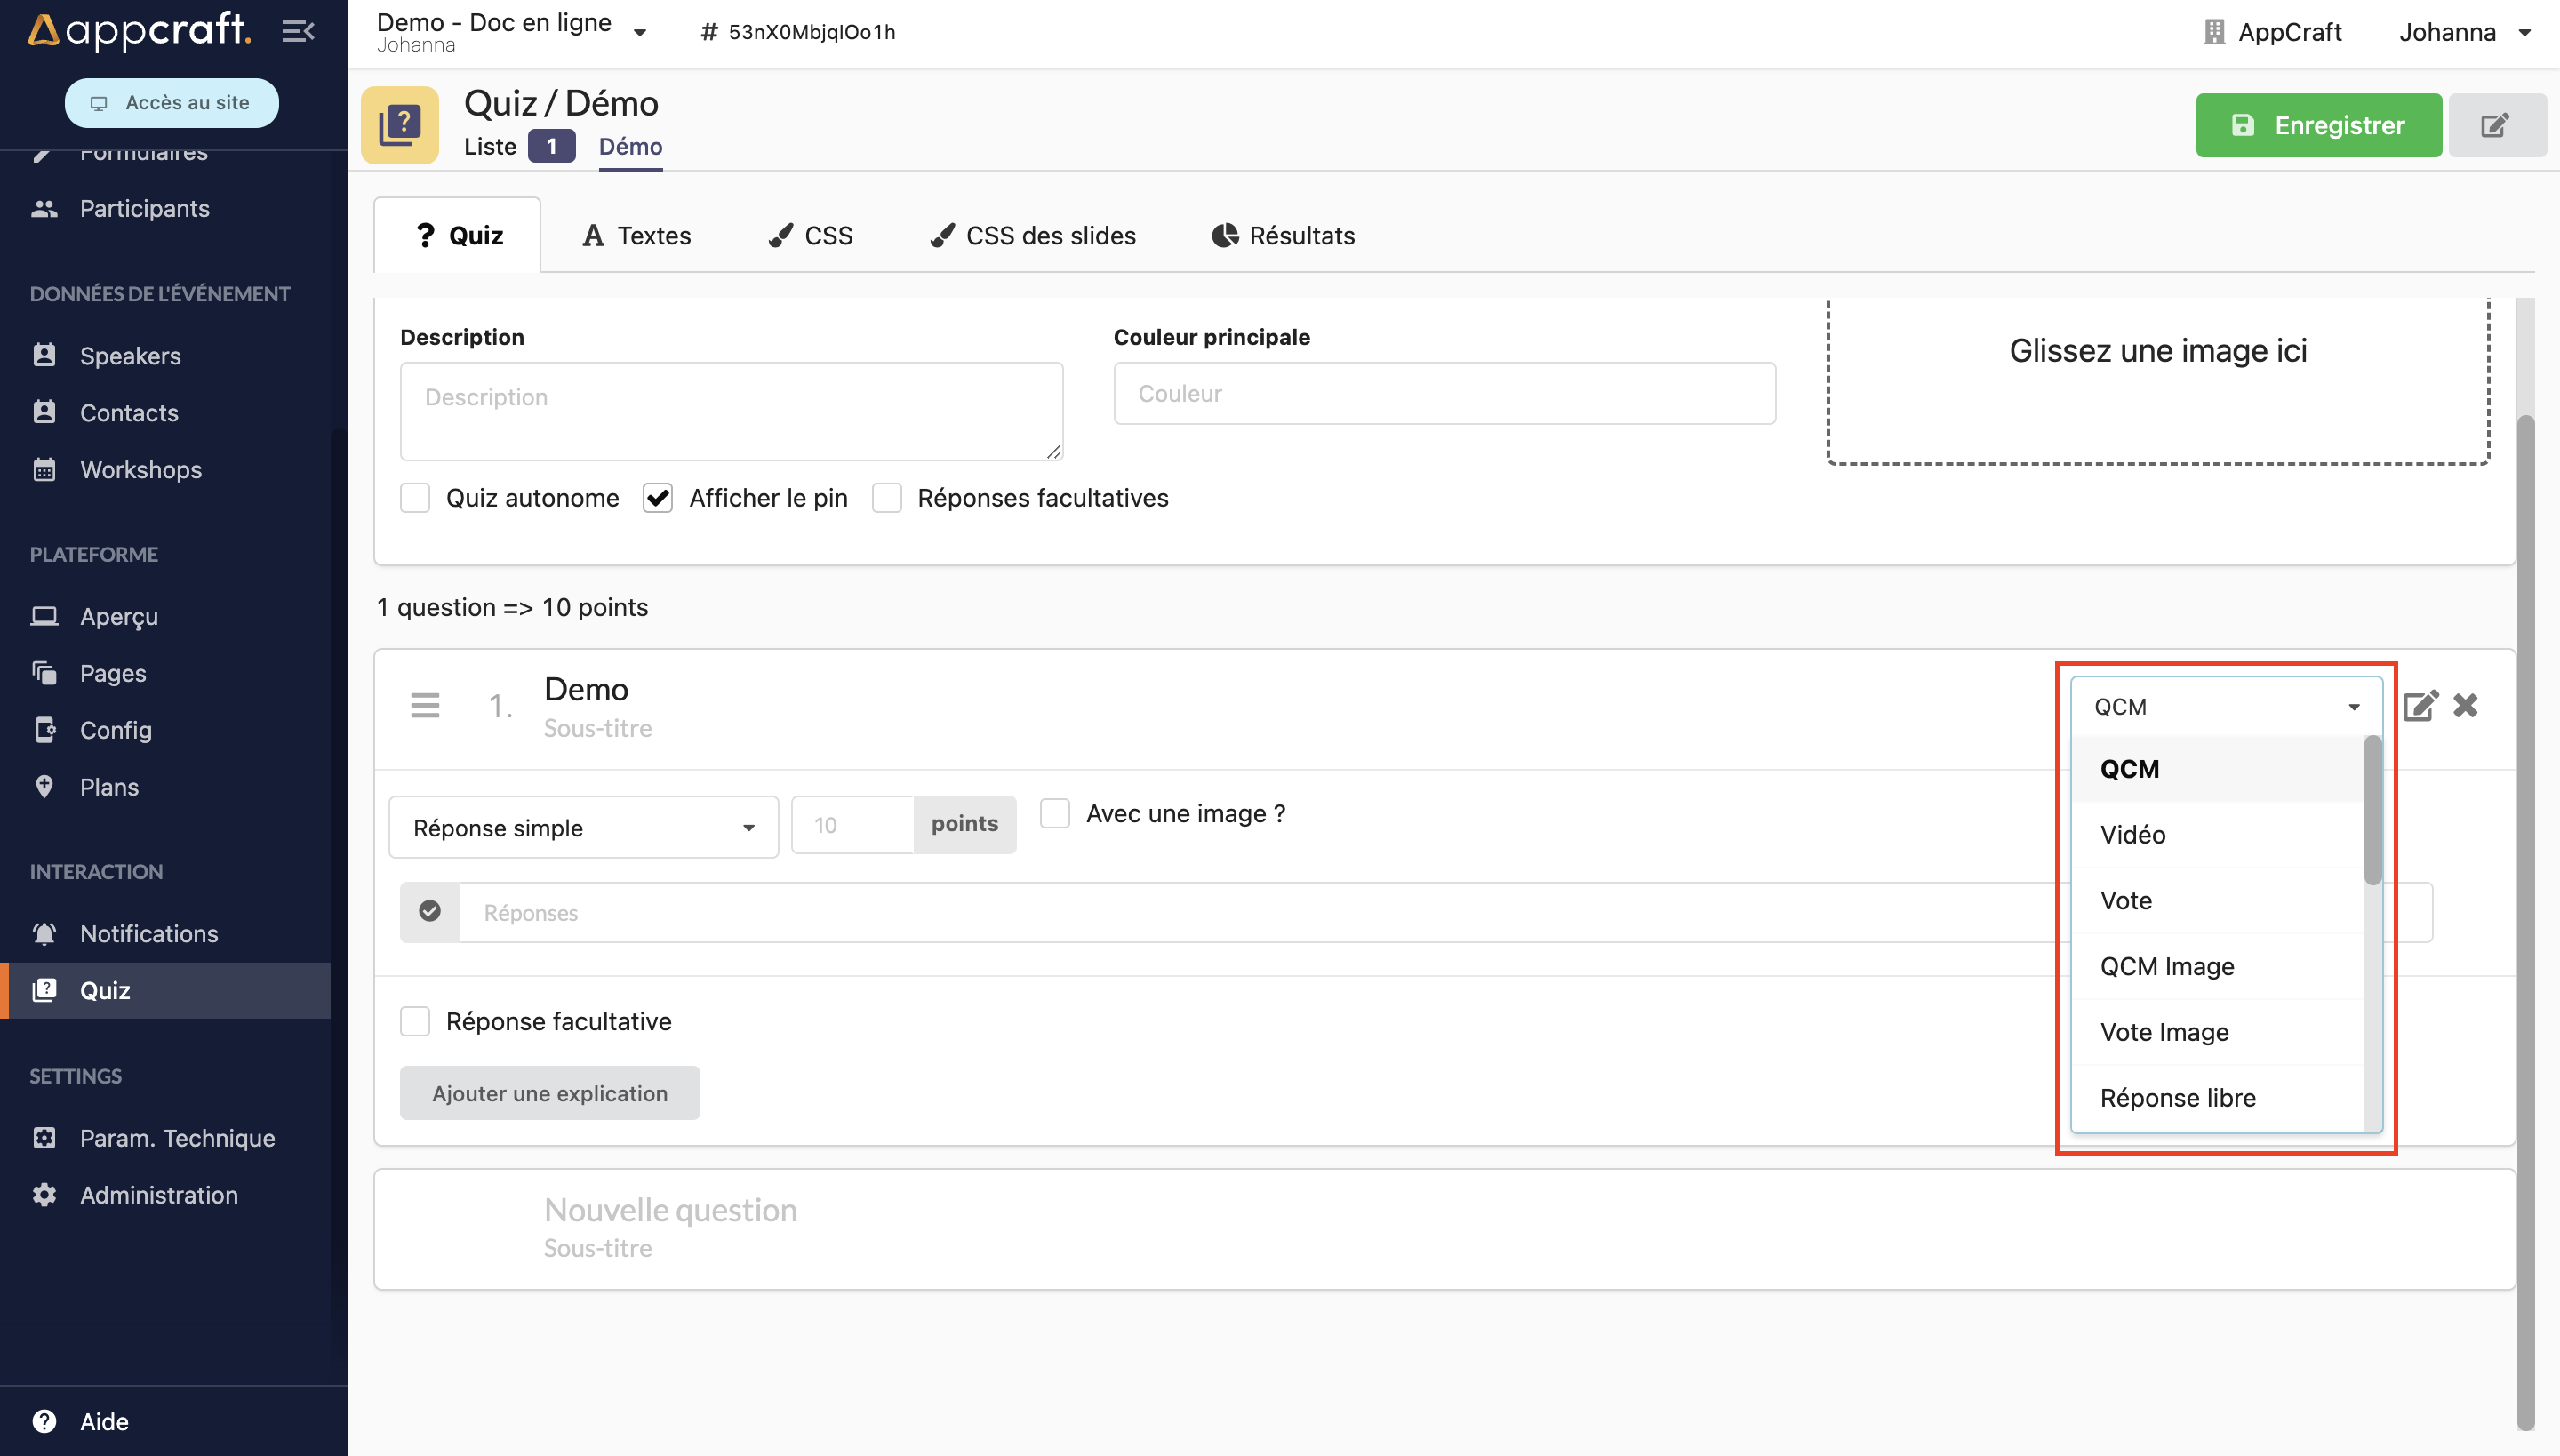
Task: Click the Aperçu panel icon
Action: coord(44,615)
